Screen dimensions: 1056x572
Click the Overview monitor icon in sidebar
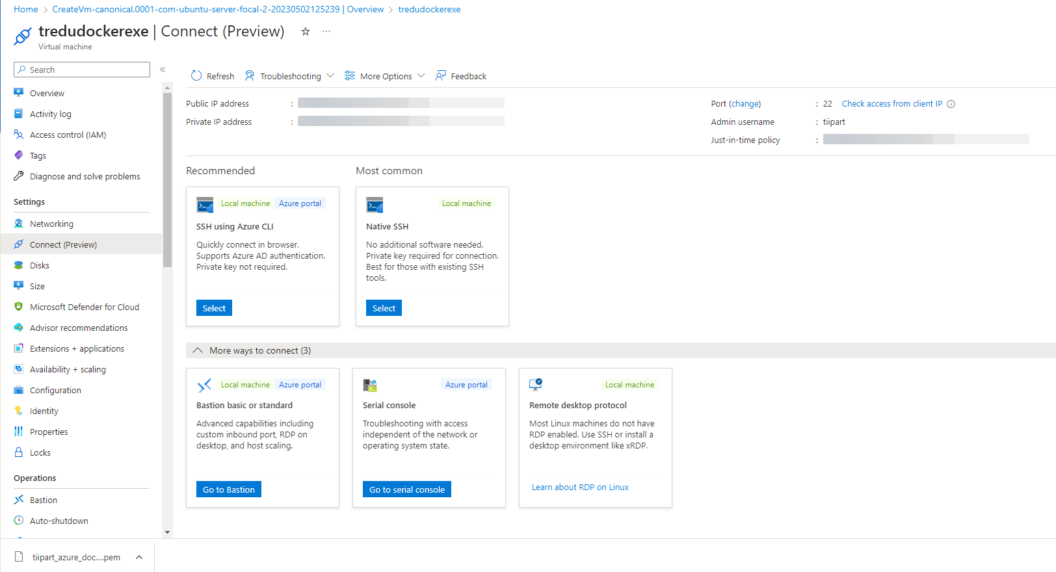[x=19, y=93]
